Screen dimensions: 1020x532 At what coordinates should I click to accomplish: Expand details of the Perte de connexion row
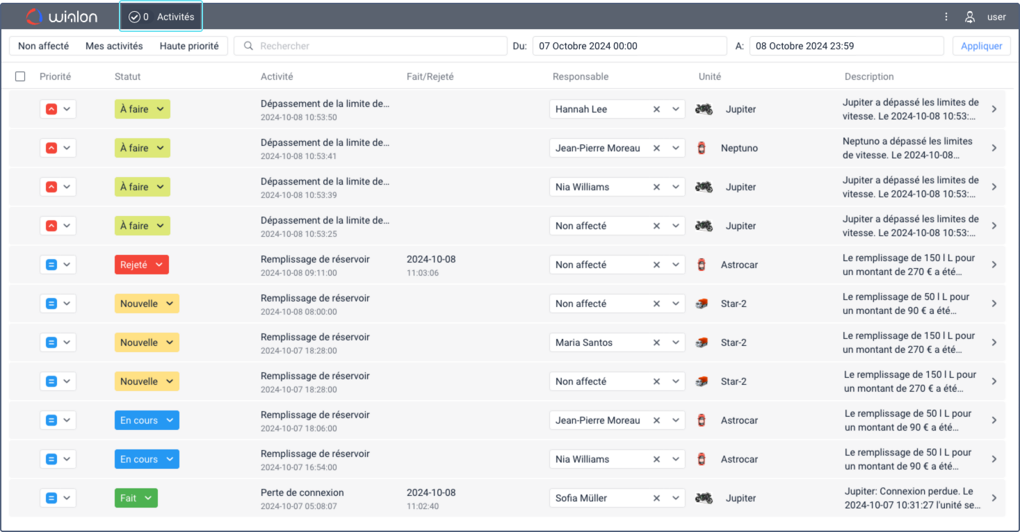(x=994, y=498)
